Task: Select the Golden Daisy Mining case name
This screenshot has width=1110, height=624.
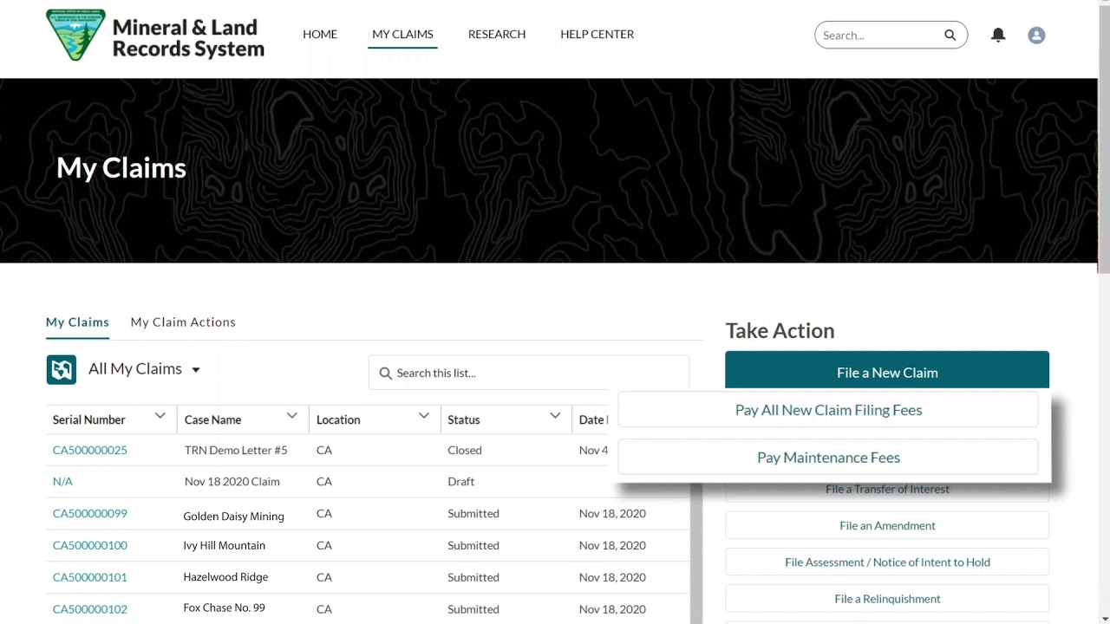Action: click(233, 516)
